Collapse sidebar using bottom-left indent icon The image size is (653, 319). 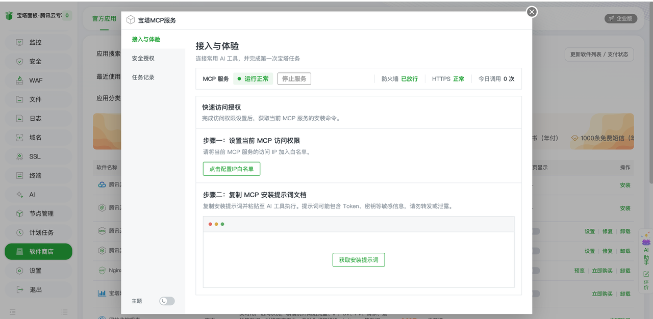12,312
